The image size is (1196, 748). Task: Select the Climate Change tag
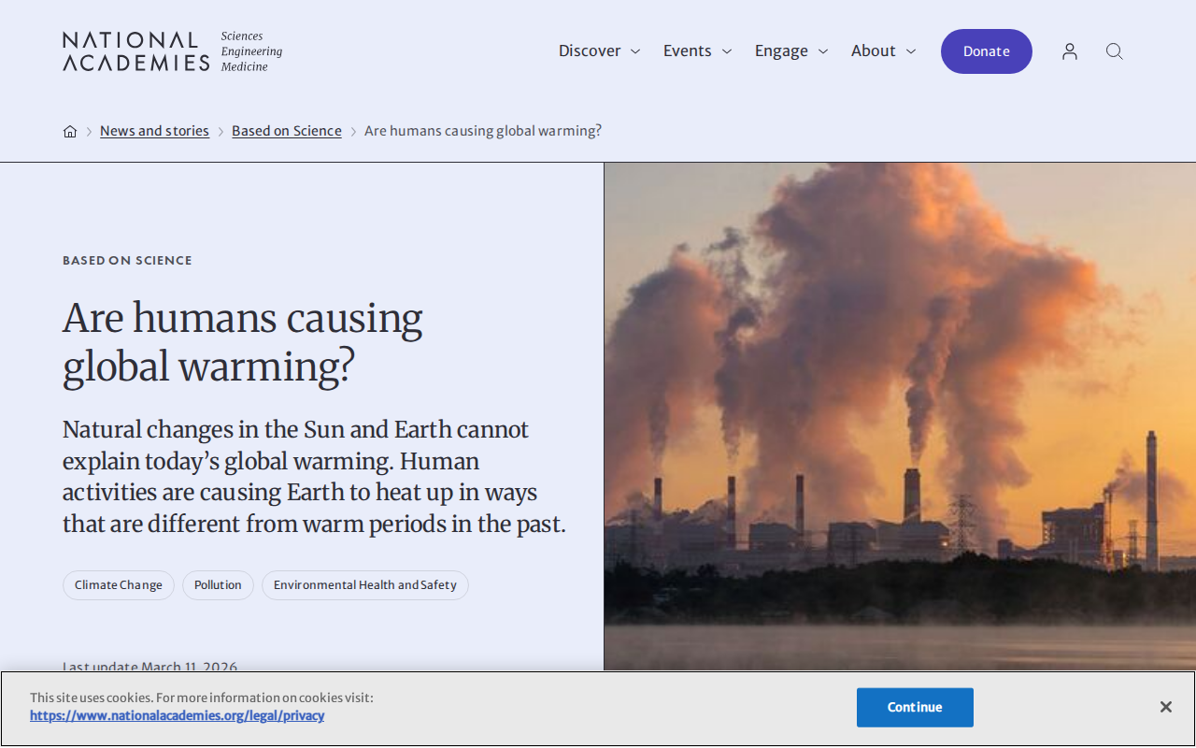coord(119,585)
